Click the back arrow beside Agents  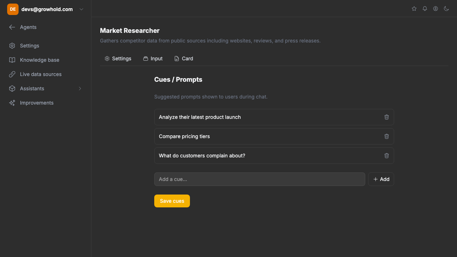coord(12,27)
